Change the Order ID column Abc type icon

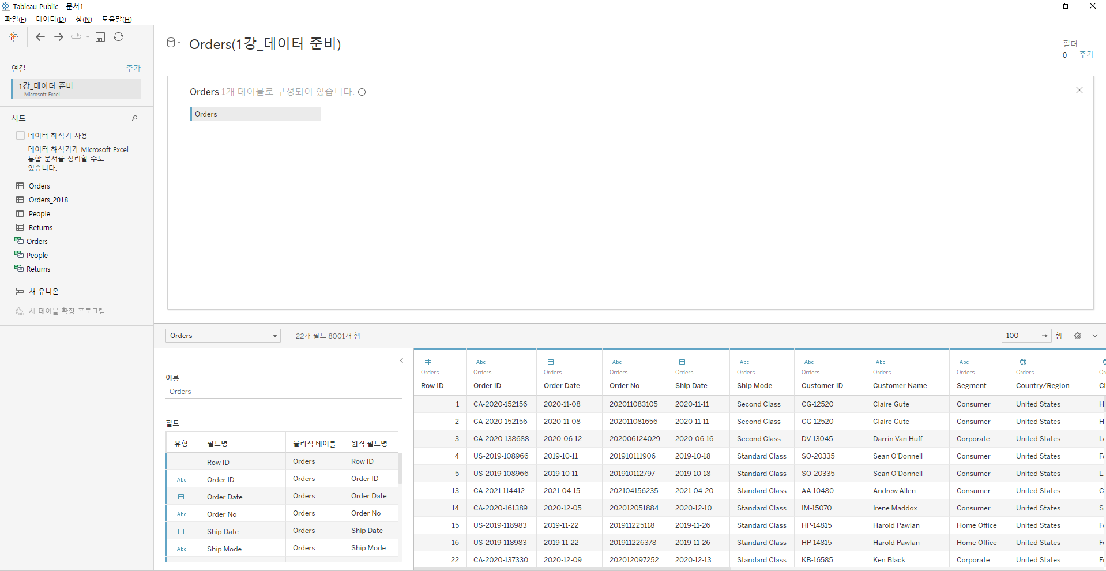[481, 362]
